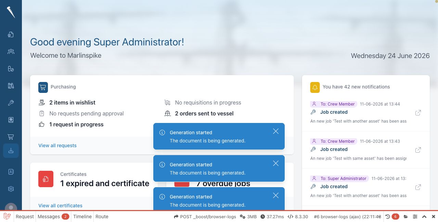This screenshot has width=438, height=222.
Task: Dismiss the first Generation started toast
Action: pyautogui.click(x=276, y=131)
